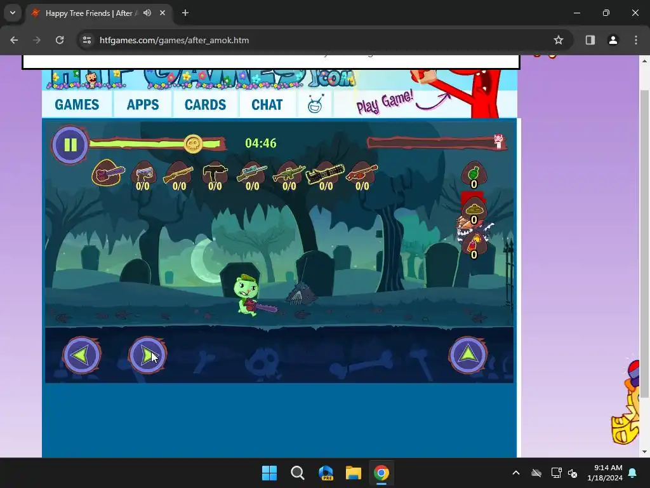
Task: Open a new browser tab
Action: (185, 13)
